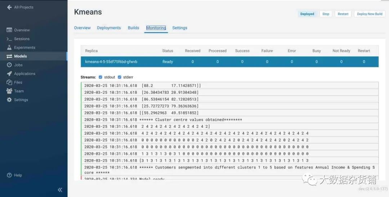This screenshot has height=197, width=389.
Task: Click the Models arrows icon in sidebar
Action: [x=9, y=56]
